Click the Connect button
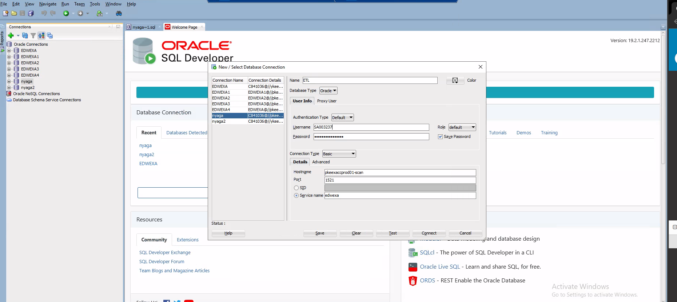677x302 pixels. pyautogui.click(x=429, y=233)
